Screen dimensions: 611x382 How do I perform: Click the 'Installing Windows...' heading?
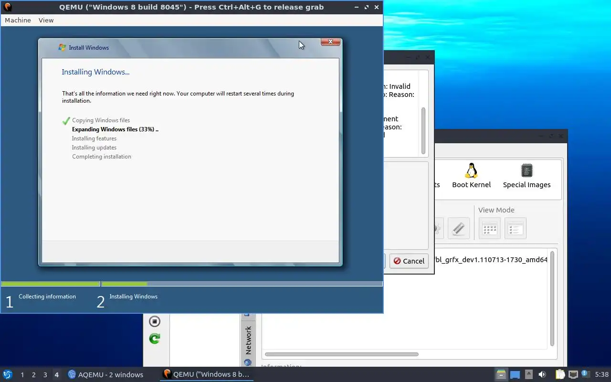95,72
